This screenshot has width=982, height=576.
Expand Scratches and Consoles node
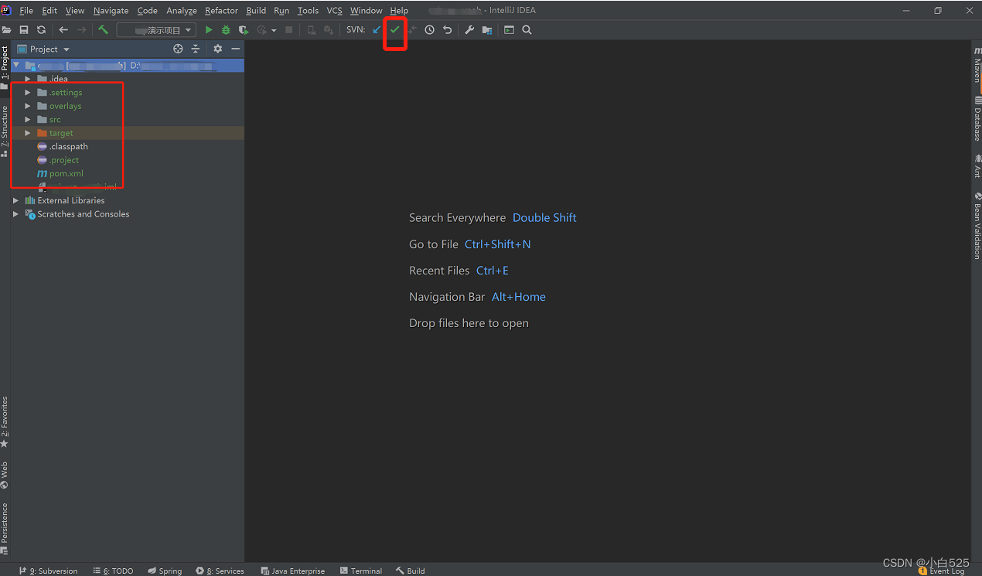point(15,214)
